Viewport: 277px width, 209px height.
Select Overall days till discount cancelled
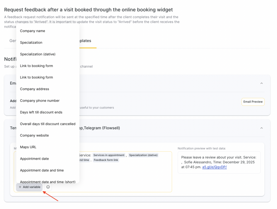coord(48,124)
